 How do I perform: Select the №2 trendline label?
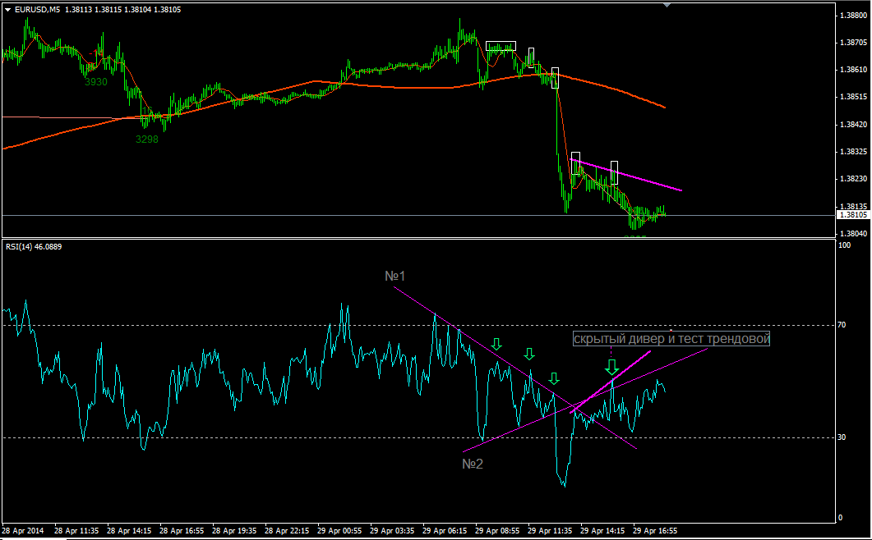[473, 464]
